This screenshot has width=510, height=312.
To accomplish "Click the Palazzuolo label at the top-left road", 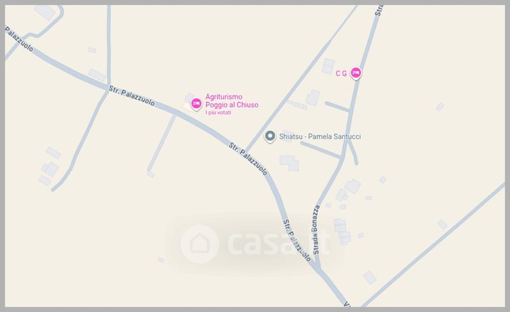I will tap(19, 39).
